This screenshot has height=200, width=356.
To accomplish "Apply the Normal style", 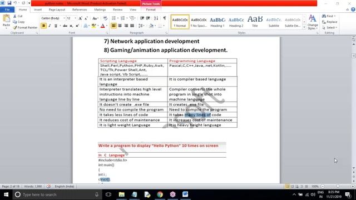I will coord(180,22).
